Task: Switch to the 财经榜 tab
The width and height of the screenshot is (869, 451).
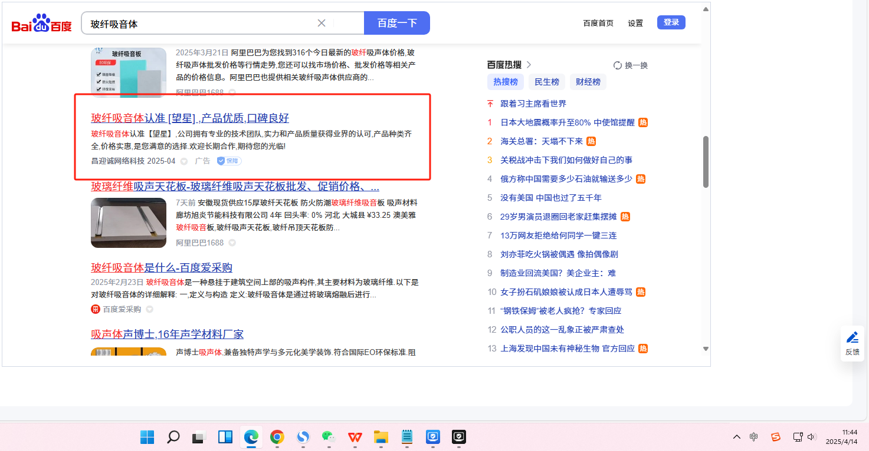Action: click(588, 82)
